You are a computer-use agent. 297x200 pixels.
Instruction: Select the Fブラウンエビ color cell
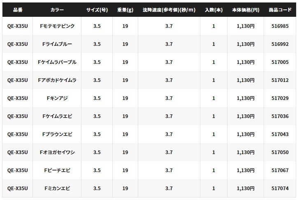57,134
